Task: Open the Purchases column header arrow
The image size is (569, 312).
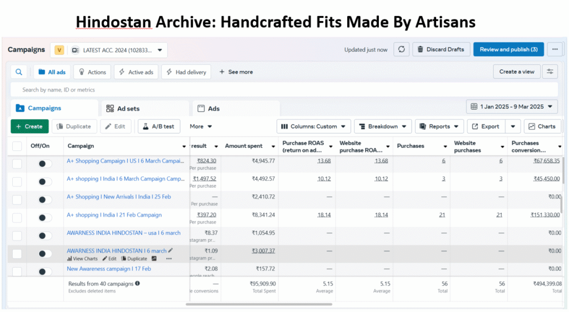Action: pyautogui.click(x=445, y=147)
